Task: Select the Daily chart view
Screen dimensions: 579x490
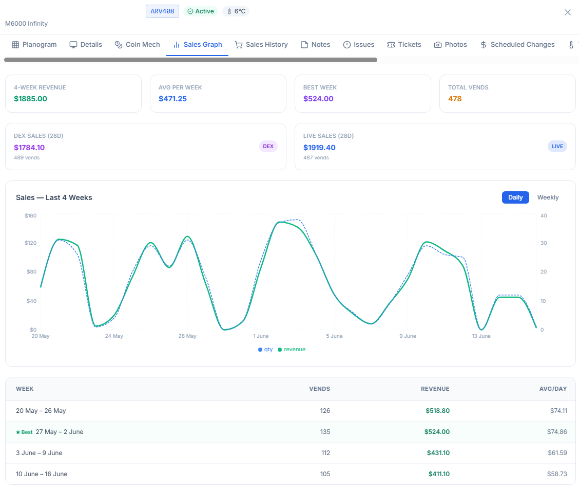Action: (515, 197)
